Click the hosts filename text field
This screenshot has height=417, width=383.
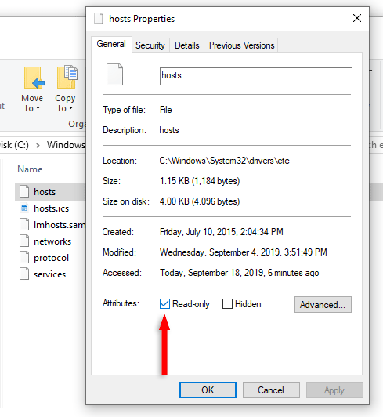click(x=256, y=76)
